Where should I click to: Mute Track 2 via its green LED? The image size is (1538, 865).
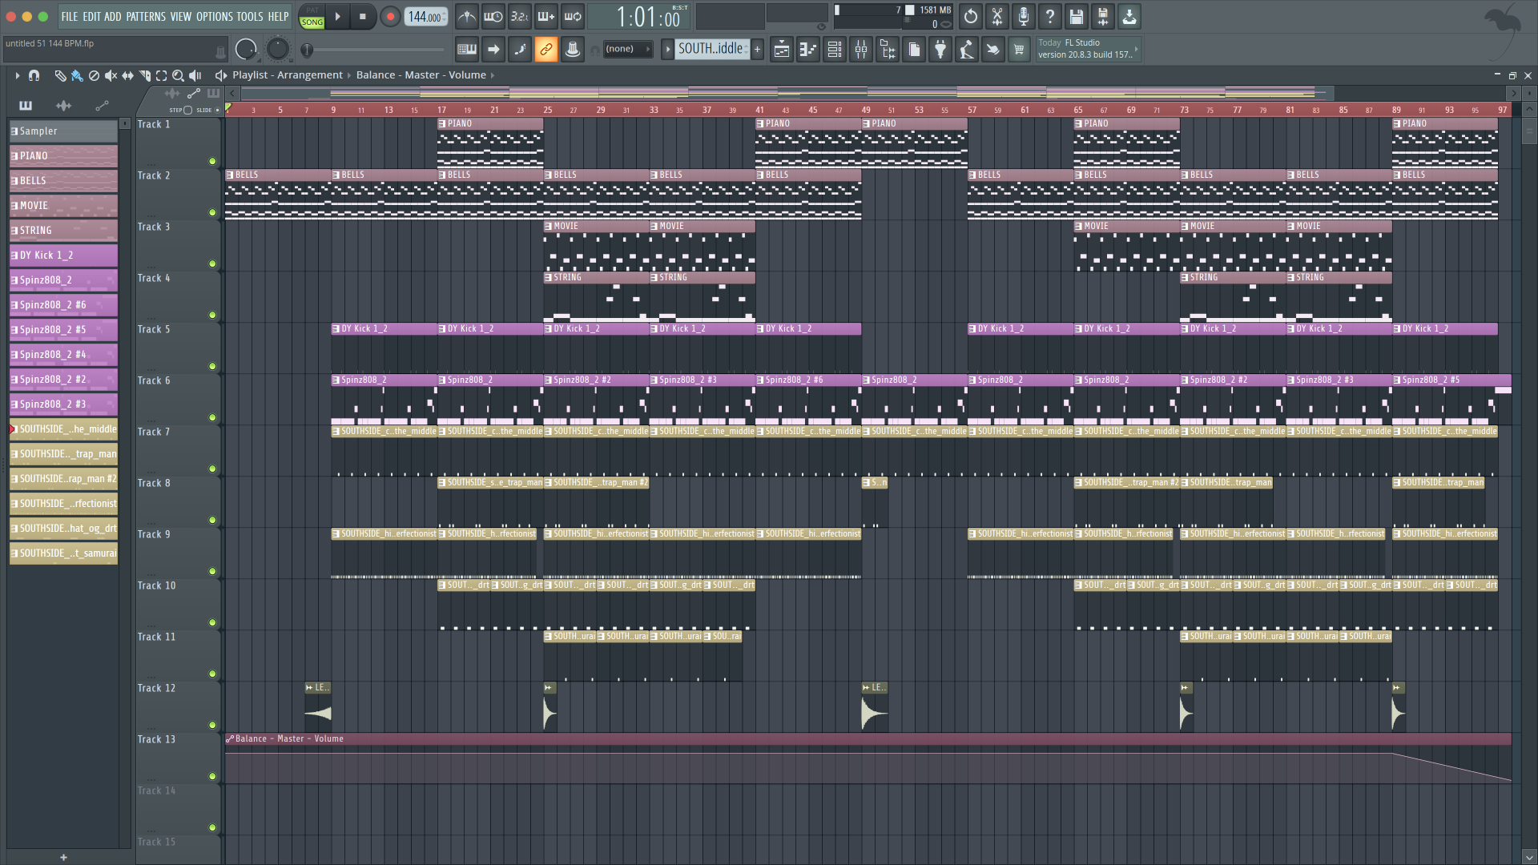point(212,212)
